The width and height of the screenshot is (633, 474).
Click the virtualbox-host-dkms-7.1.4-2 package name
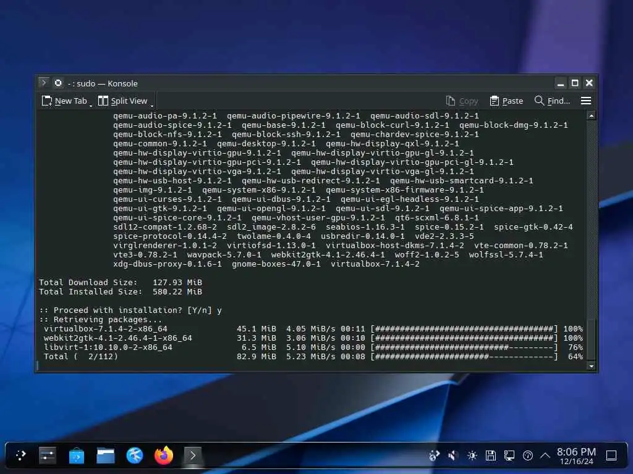tap(395, 246)
